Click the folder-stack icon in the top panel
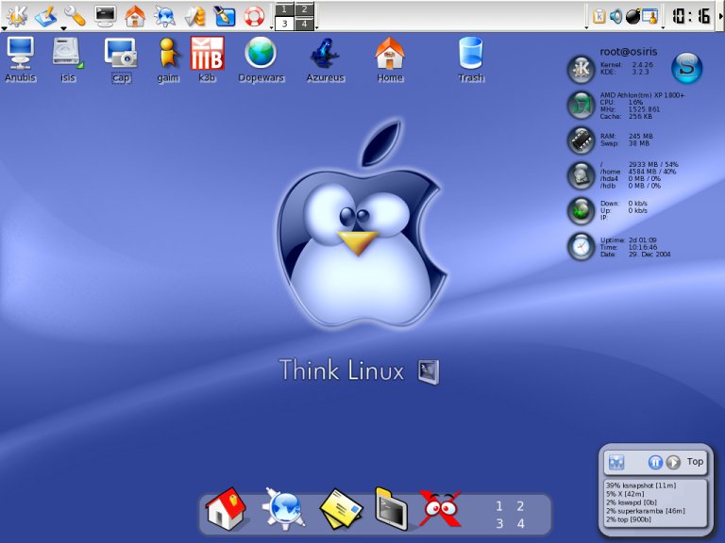Viewport: 725px width, 543px height. 194,17
